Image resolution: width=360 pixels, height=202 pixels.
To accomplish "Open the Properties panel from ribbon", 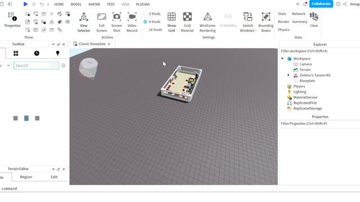I will [x=12, y=20].
